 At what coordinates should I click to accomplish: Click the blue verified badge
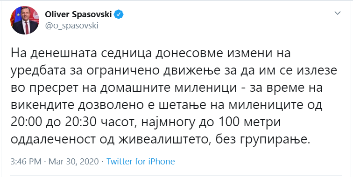[x=119, y=15]
